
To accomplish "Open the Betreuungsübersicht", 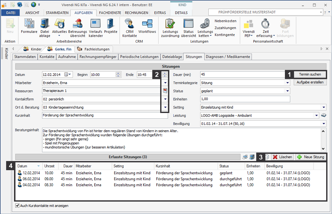I will tap(78, 28).
